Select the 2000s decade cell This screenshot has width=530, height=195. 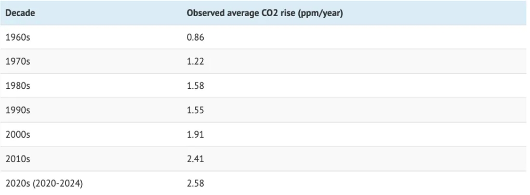(x=91, y=135)
